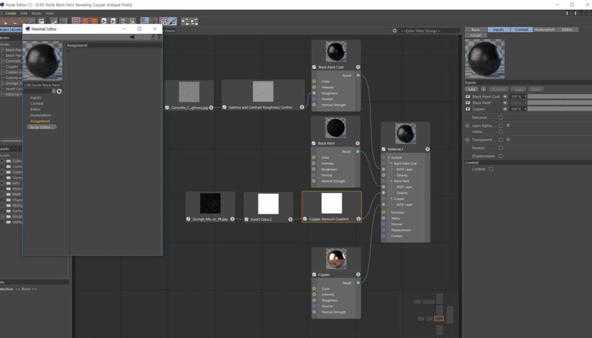Open the Create menu

tap(11, 13)
